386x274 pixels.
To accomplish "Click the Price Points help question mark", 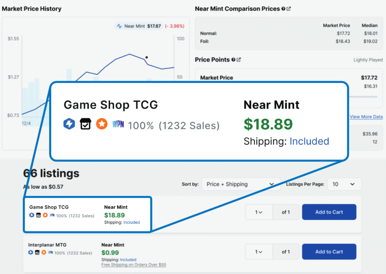I will (233, 59).
